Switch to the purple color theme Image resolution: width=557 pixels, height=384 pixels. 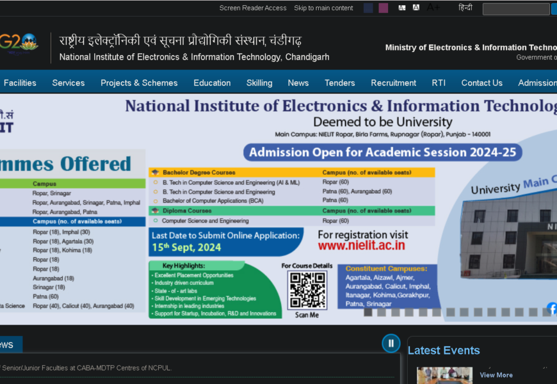click(x=383, y=8)
